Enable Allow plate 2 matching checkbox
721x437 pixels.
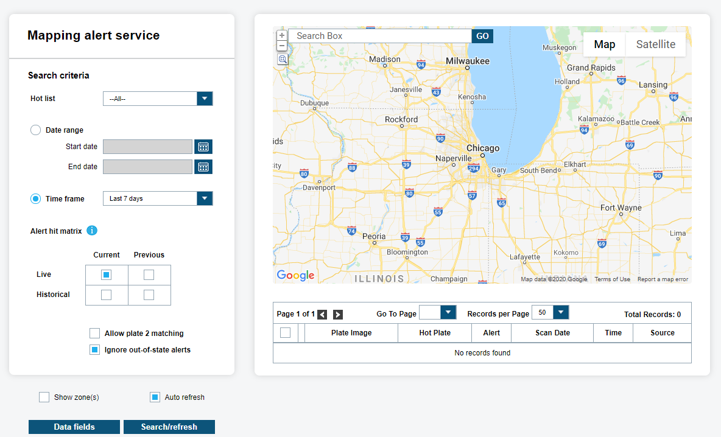click(x=95, y=334)
